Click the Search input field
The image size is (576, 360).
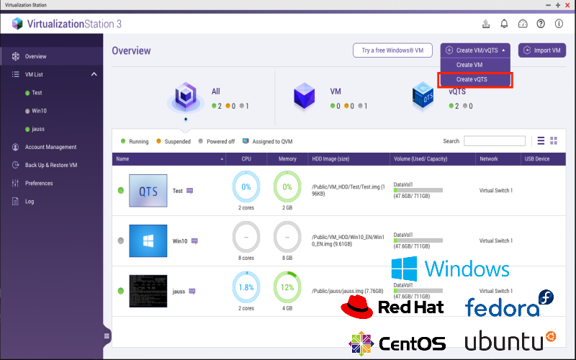tap(495, 141)
